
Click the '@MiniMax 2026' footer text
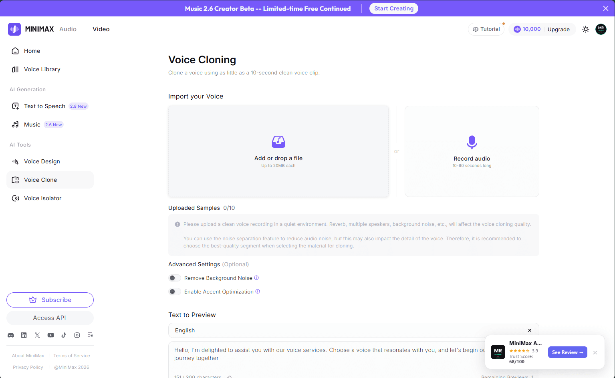pyautogui.click(x=72, y=367)
